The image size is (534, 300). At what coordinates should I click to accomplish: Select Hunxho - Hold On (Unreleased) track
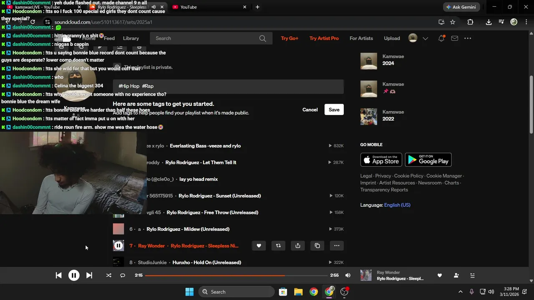click(x=207, y=262)
